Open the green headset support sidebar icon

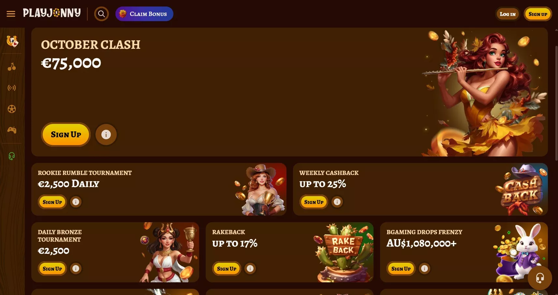pos(12,156)
